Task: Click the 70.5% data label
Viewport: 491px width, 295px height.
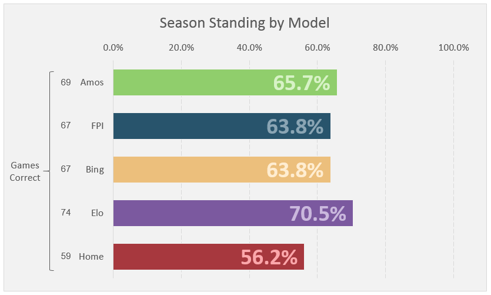Action: tap(318, 214)
